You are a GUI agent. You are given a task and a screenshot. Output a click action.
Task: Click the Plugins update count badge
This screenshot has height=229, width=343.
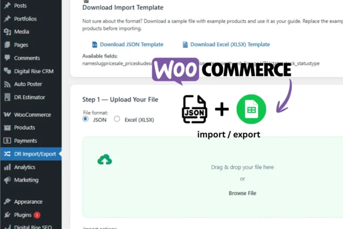point(37,215)
